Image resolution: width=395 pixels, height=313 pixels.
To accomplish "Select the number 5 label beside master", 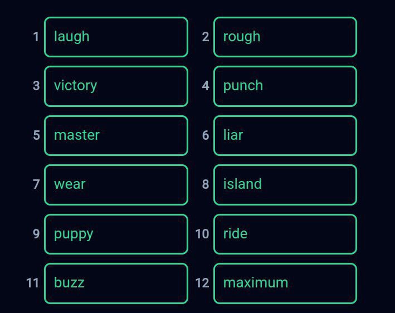I will 36,135.
